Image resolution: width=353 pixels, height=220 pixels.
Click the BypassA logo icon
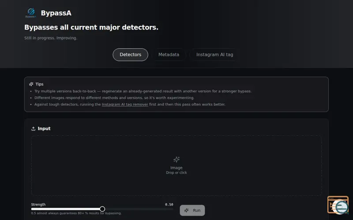[30, 13]
